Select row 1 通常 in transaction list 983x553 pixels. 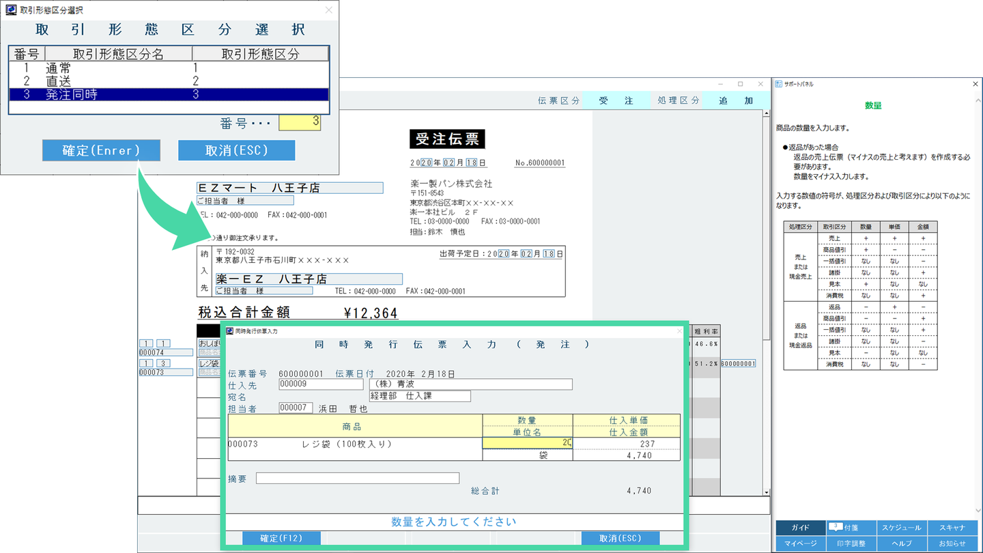(x=169, y=68)
